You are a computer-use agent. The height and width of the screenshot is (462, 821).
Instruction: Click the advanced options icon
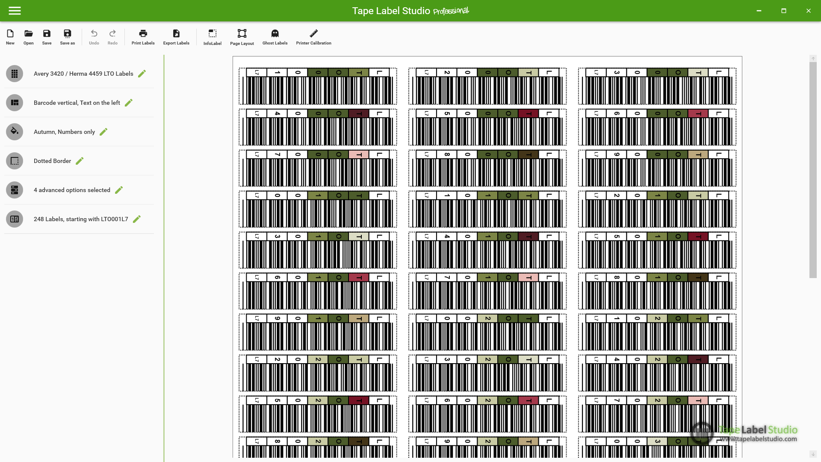[15, 190]
